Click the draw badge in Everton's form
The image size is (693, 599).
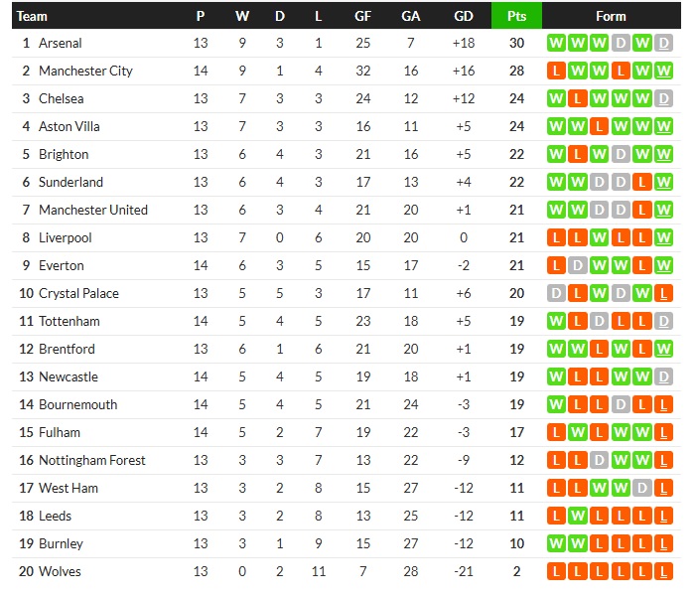[x=577, y=265]
